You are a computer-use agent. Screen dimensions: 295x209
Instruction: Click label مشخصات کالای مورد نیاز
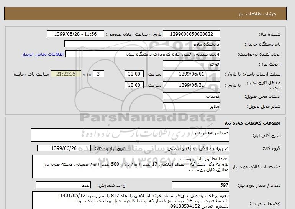[x=256, y=167]
